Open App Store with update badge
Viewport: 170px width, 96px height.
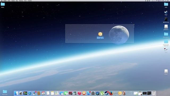(88, 93)
